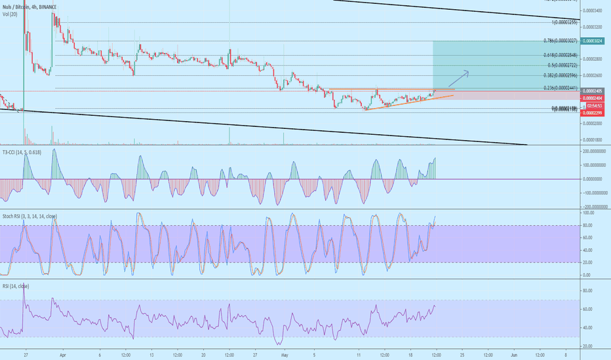Click 200.00000000 on the T3-CCI axis
This screenshot has height=360, width=611.
594,151
